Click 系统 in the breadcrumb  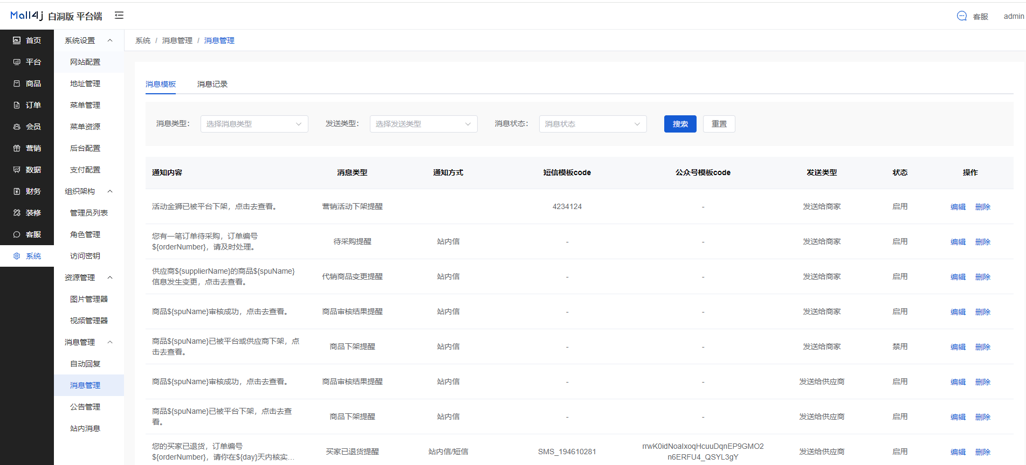pos(143,40)
